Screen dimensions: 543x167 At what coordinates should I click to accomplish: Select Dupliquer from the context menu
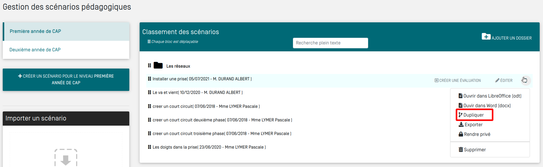(473, 115)
